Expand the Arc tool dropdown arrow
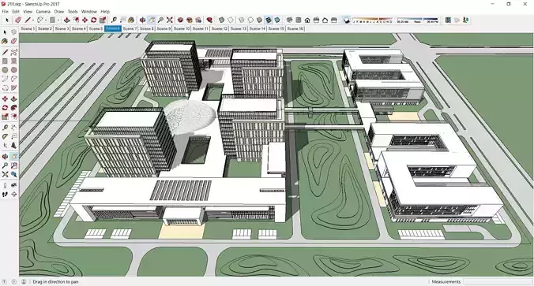 (46, 20)
